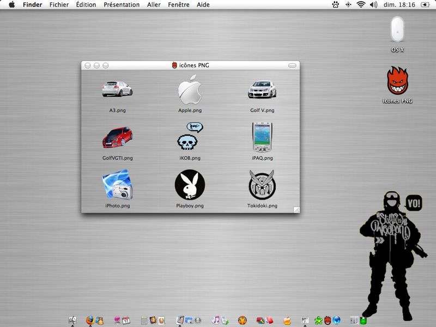Open the blue screen-capture dock icon
Image resolution: width=436 pixels, height=327 pixels.
tap(189, 320)
